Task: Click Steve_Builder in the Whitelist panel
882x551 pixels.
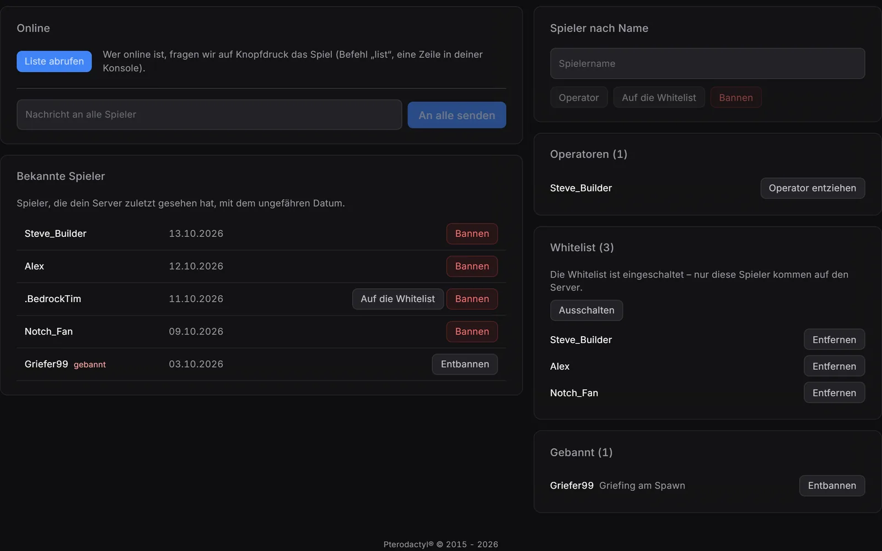Action: pos(581,340)
